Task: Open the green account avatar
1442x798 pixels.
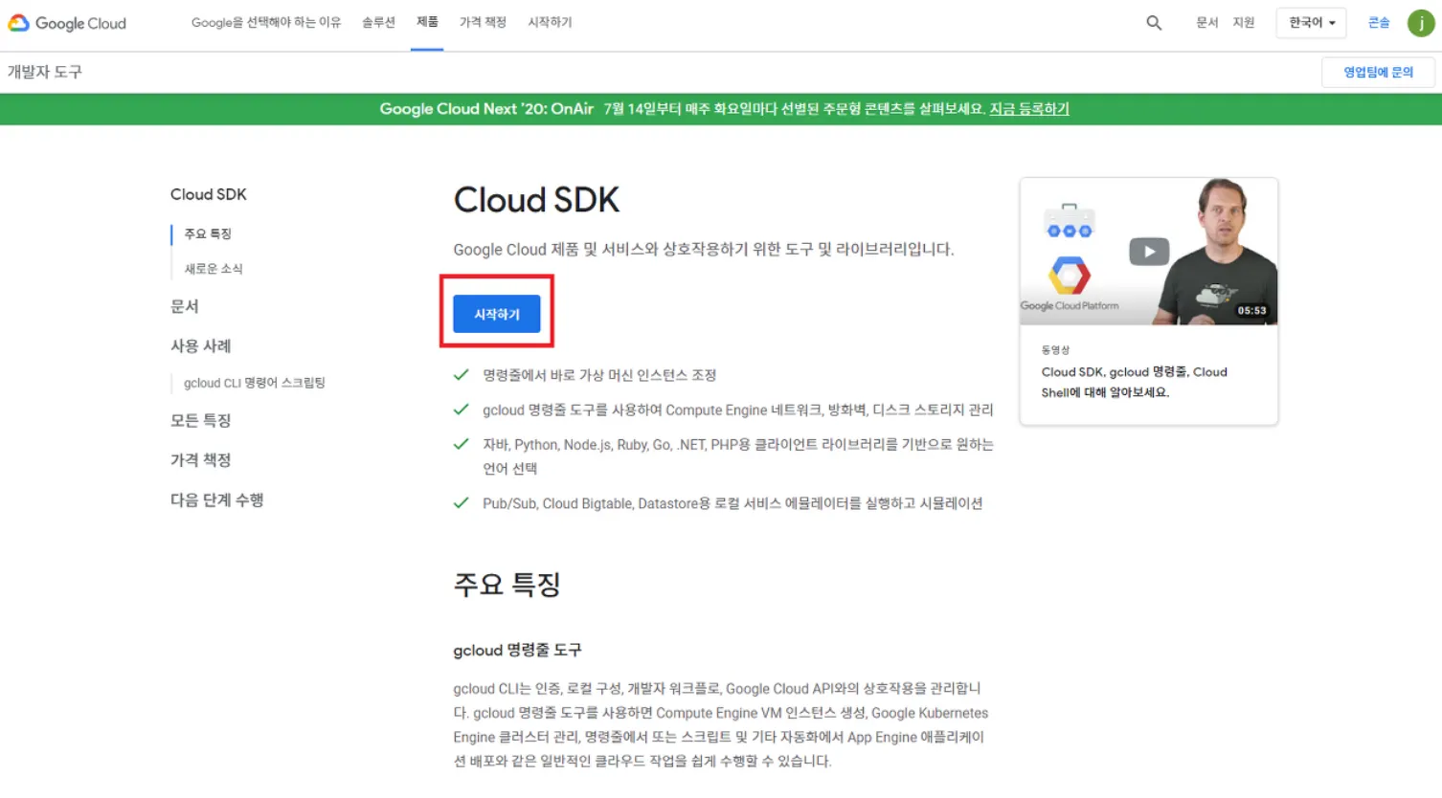Action: pyautogui.click(x=1421, y=23)
